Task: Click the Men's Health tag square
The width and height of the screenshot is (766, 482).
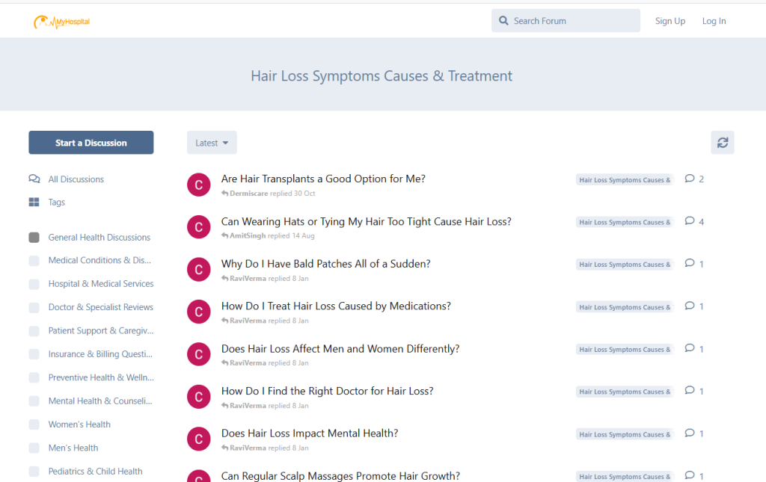Action: [34, 448]
